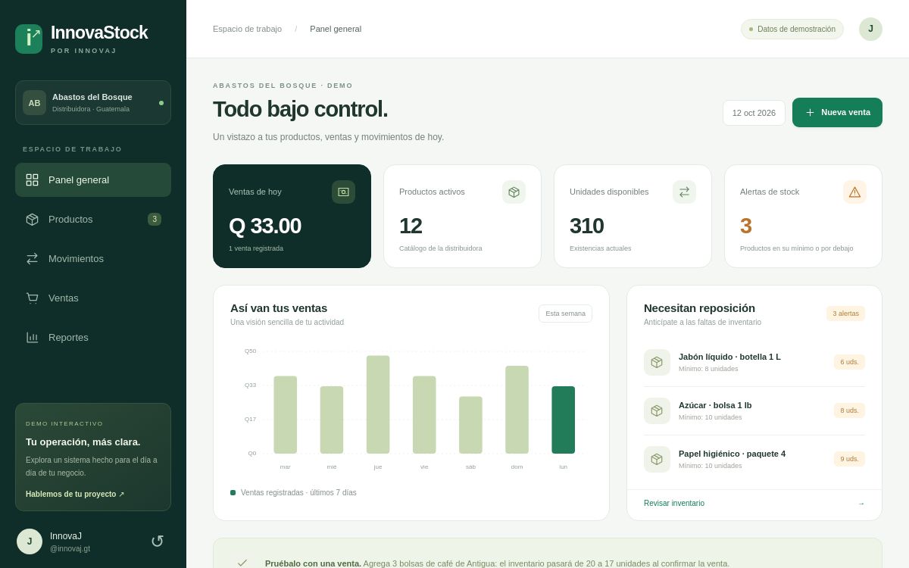Click the swap icon on Unidades disponibles
This screenshot has width=909, height=568.
(x=684, y=192)
